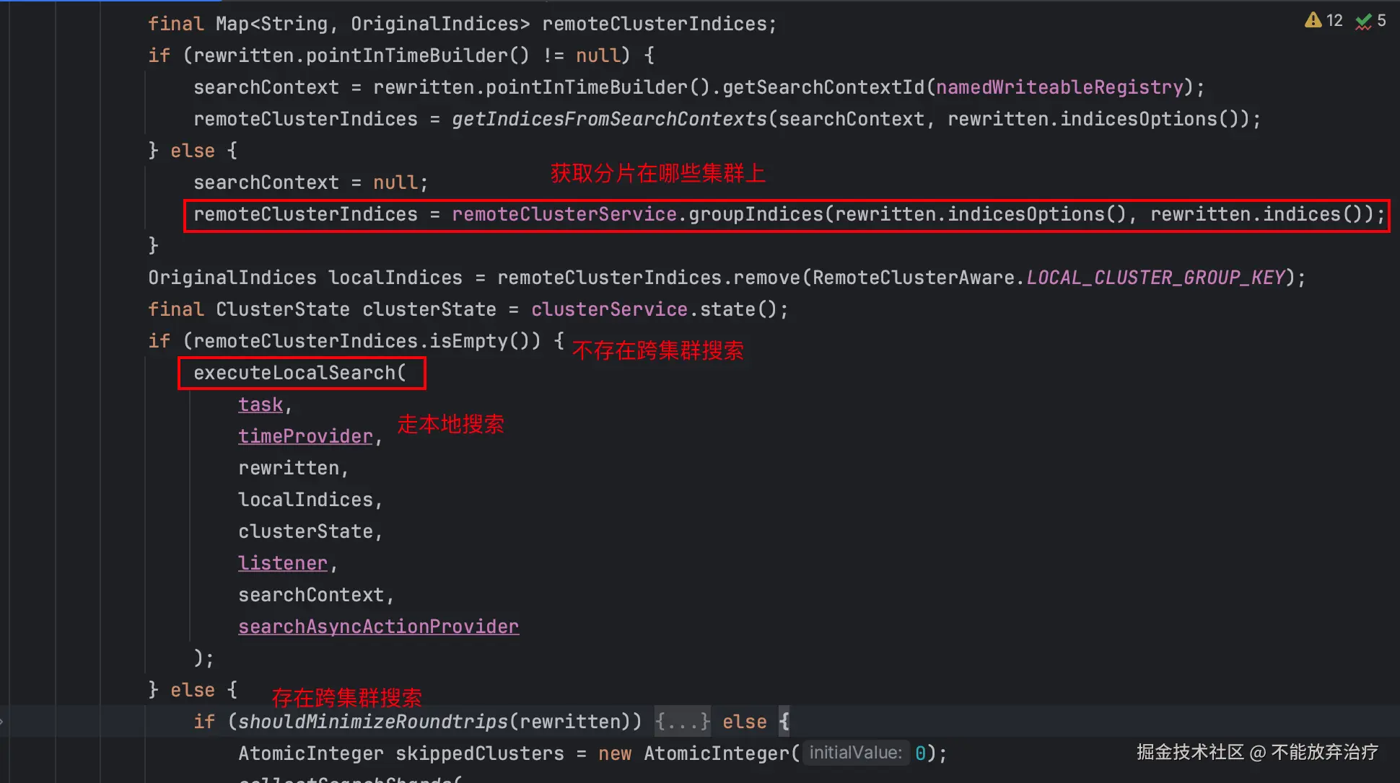Click the small arrow at the left gutter edge
The width and height of the screenshot is (1400, 783).
click(2, 721)
